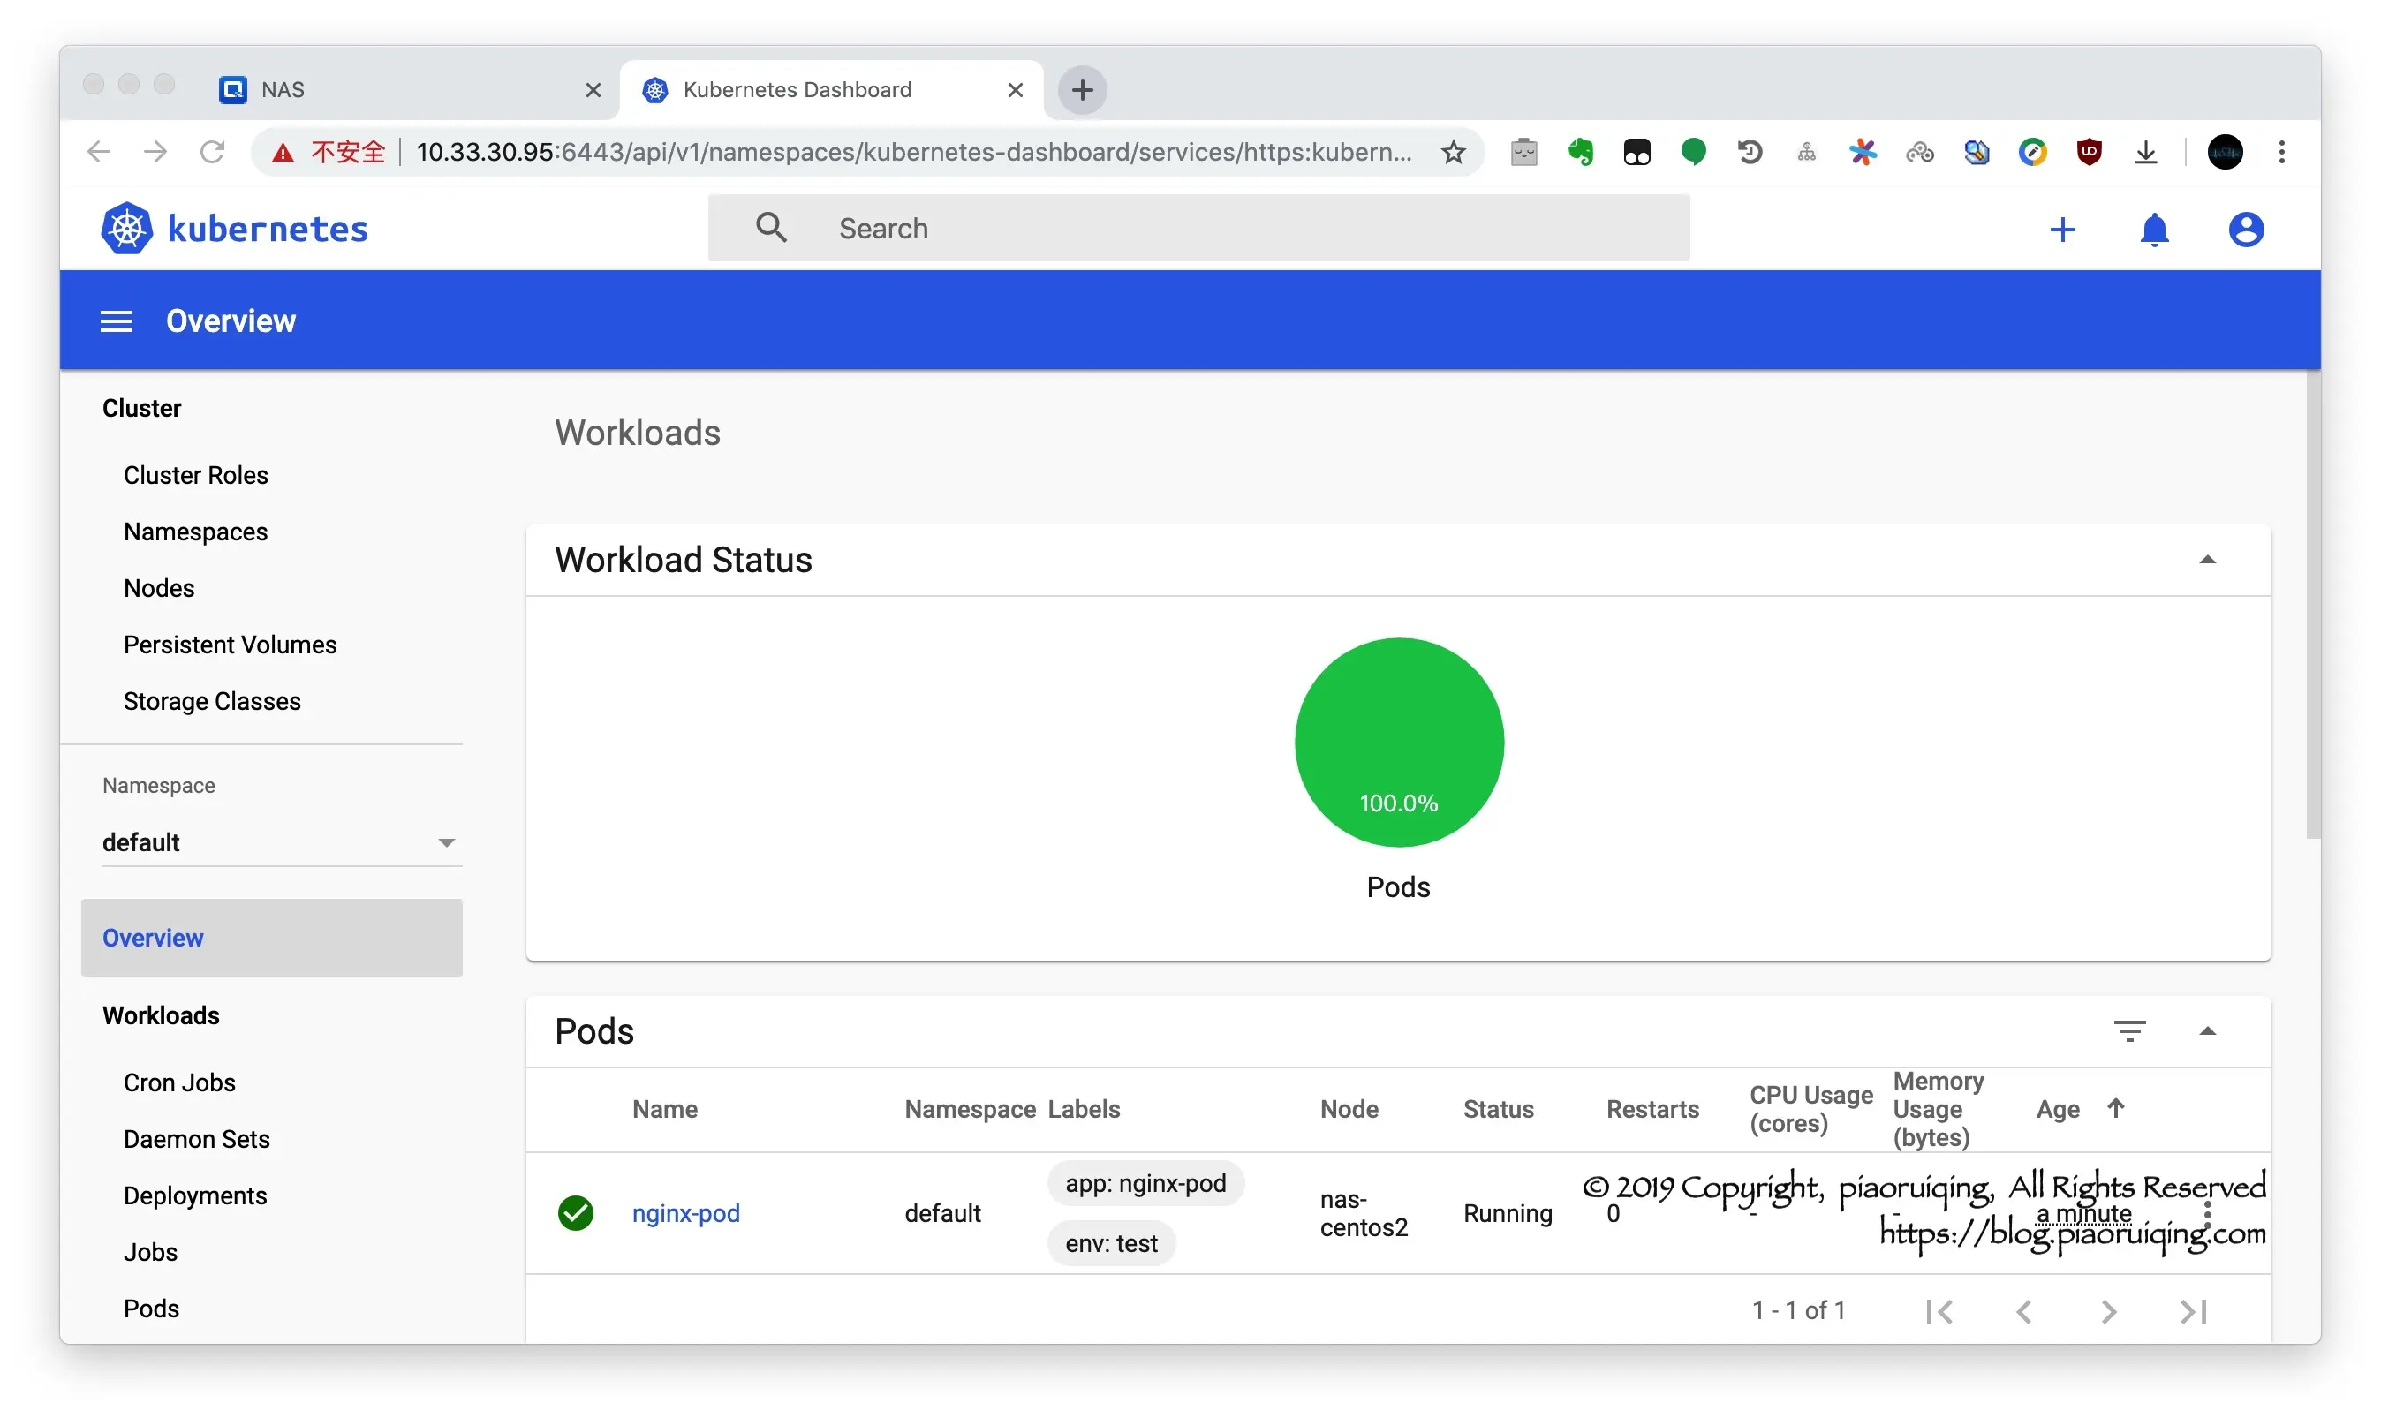Open the nginx-pod link
This screenshot has width=2381, height=1418.
(x=685, y=1212)
